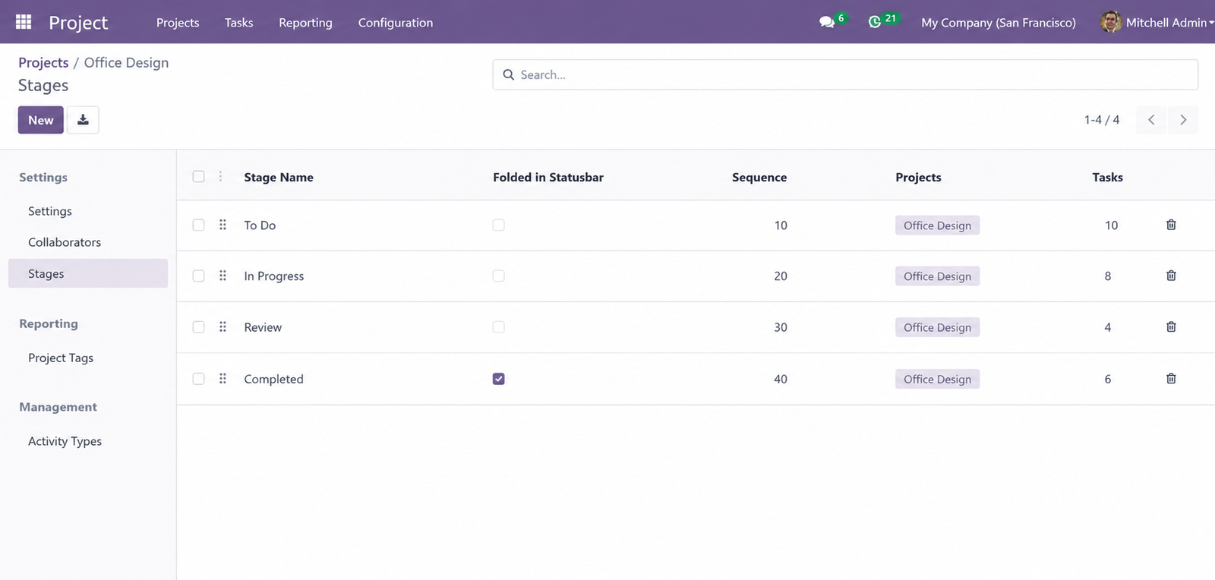Open the apps grid menu icon

pyautogui.click(x=24, y=22)
